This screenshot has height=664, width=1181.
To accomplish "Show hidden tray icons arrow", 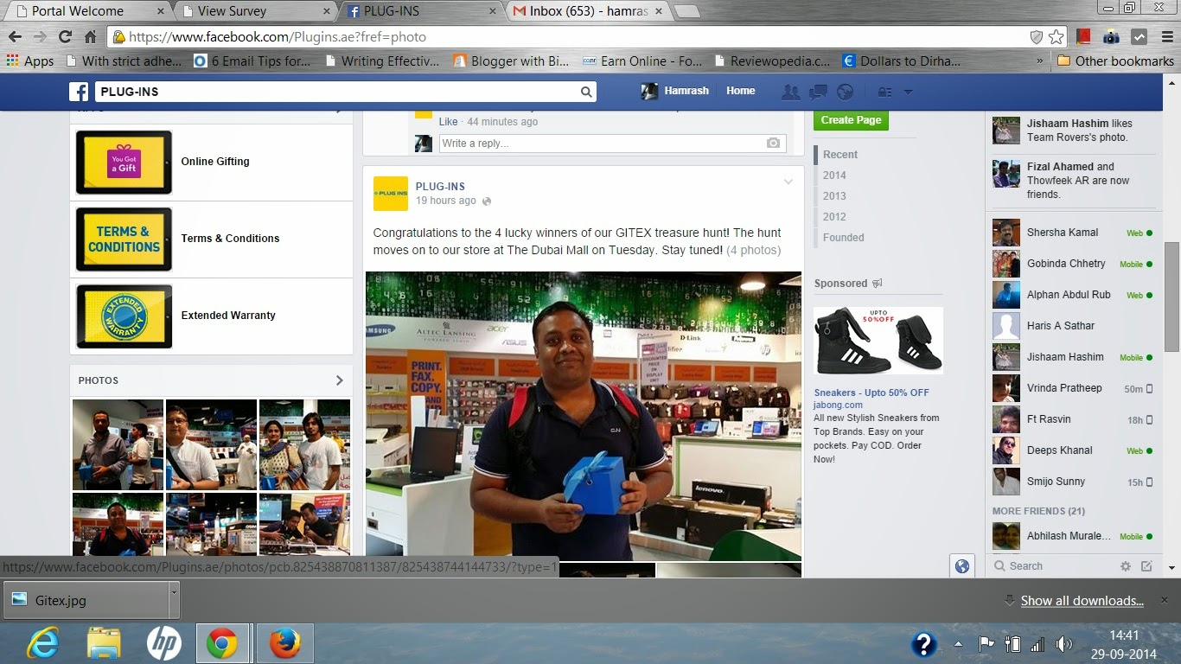I will click(x=958, y=644).
